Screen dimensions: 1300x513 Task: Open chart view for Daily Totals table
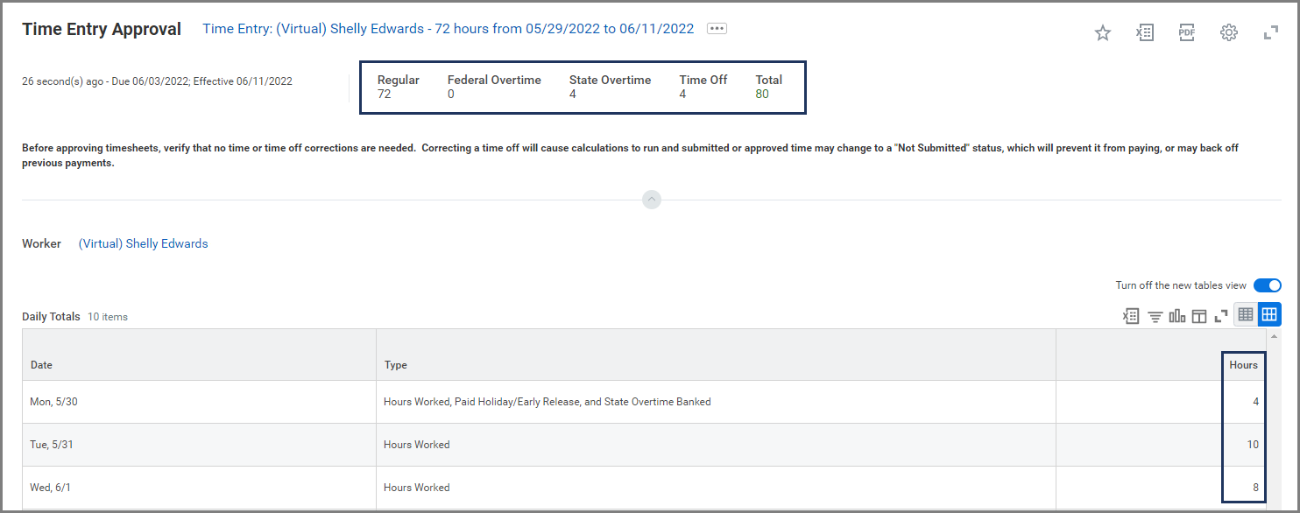[x=1176, y=316]
